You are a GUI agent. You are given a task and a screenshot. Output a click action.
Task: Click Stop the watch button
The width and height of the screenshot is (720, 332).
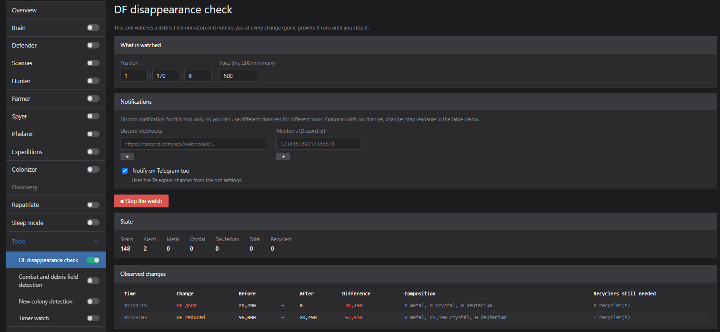point(141,201)
